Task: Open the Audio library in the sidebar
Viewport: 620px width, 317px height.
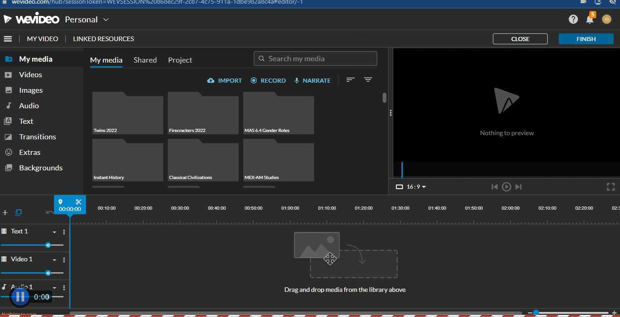Action: (x=29, y=106)
